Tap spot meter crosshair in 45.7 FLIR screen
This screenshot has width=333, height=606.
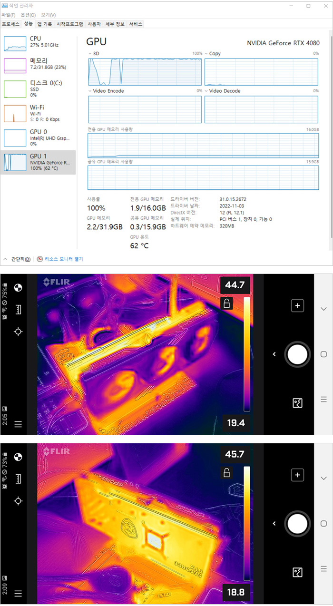(x=18, y=501)
